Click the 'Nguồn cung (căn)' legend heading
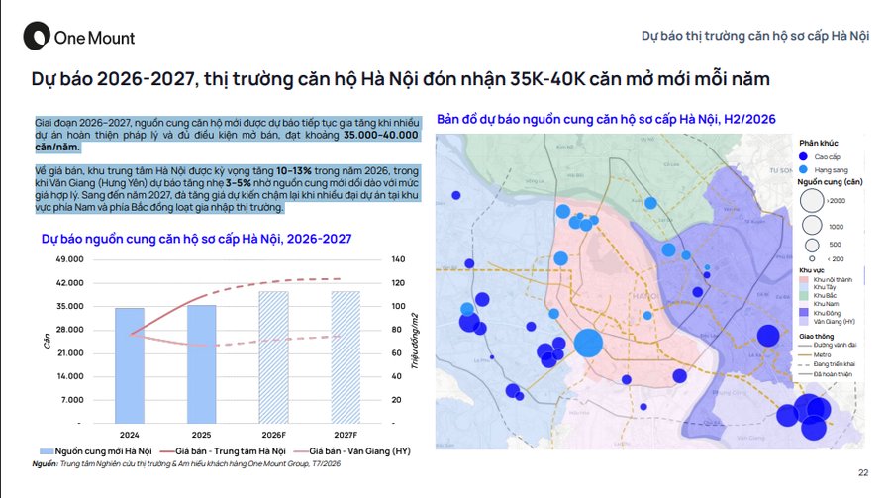This screenshot has height=498, width=891. point(830,182)
